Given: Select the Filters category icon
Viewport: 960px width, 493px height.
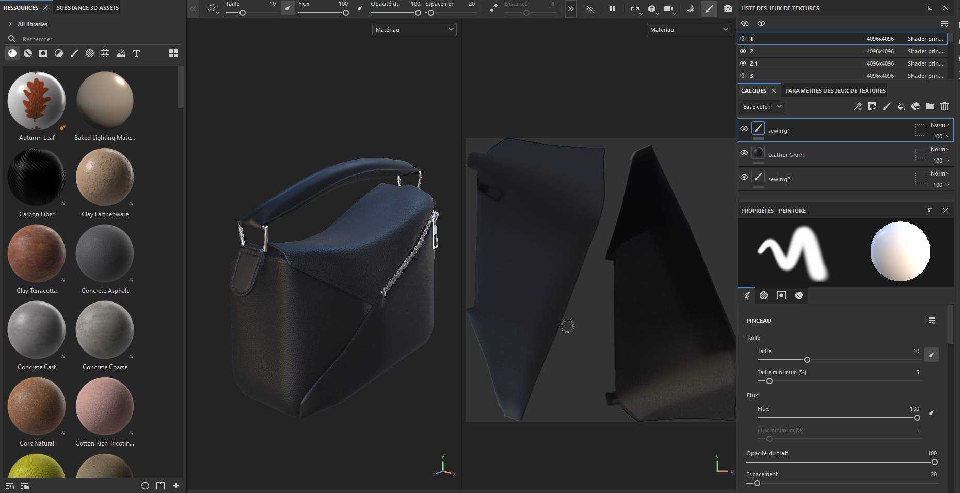Looking at the screenshot, I should point(59,53).
